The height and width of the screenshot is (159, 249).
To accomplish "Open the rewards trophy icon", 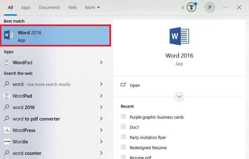I will click(191, 7).
